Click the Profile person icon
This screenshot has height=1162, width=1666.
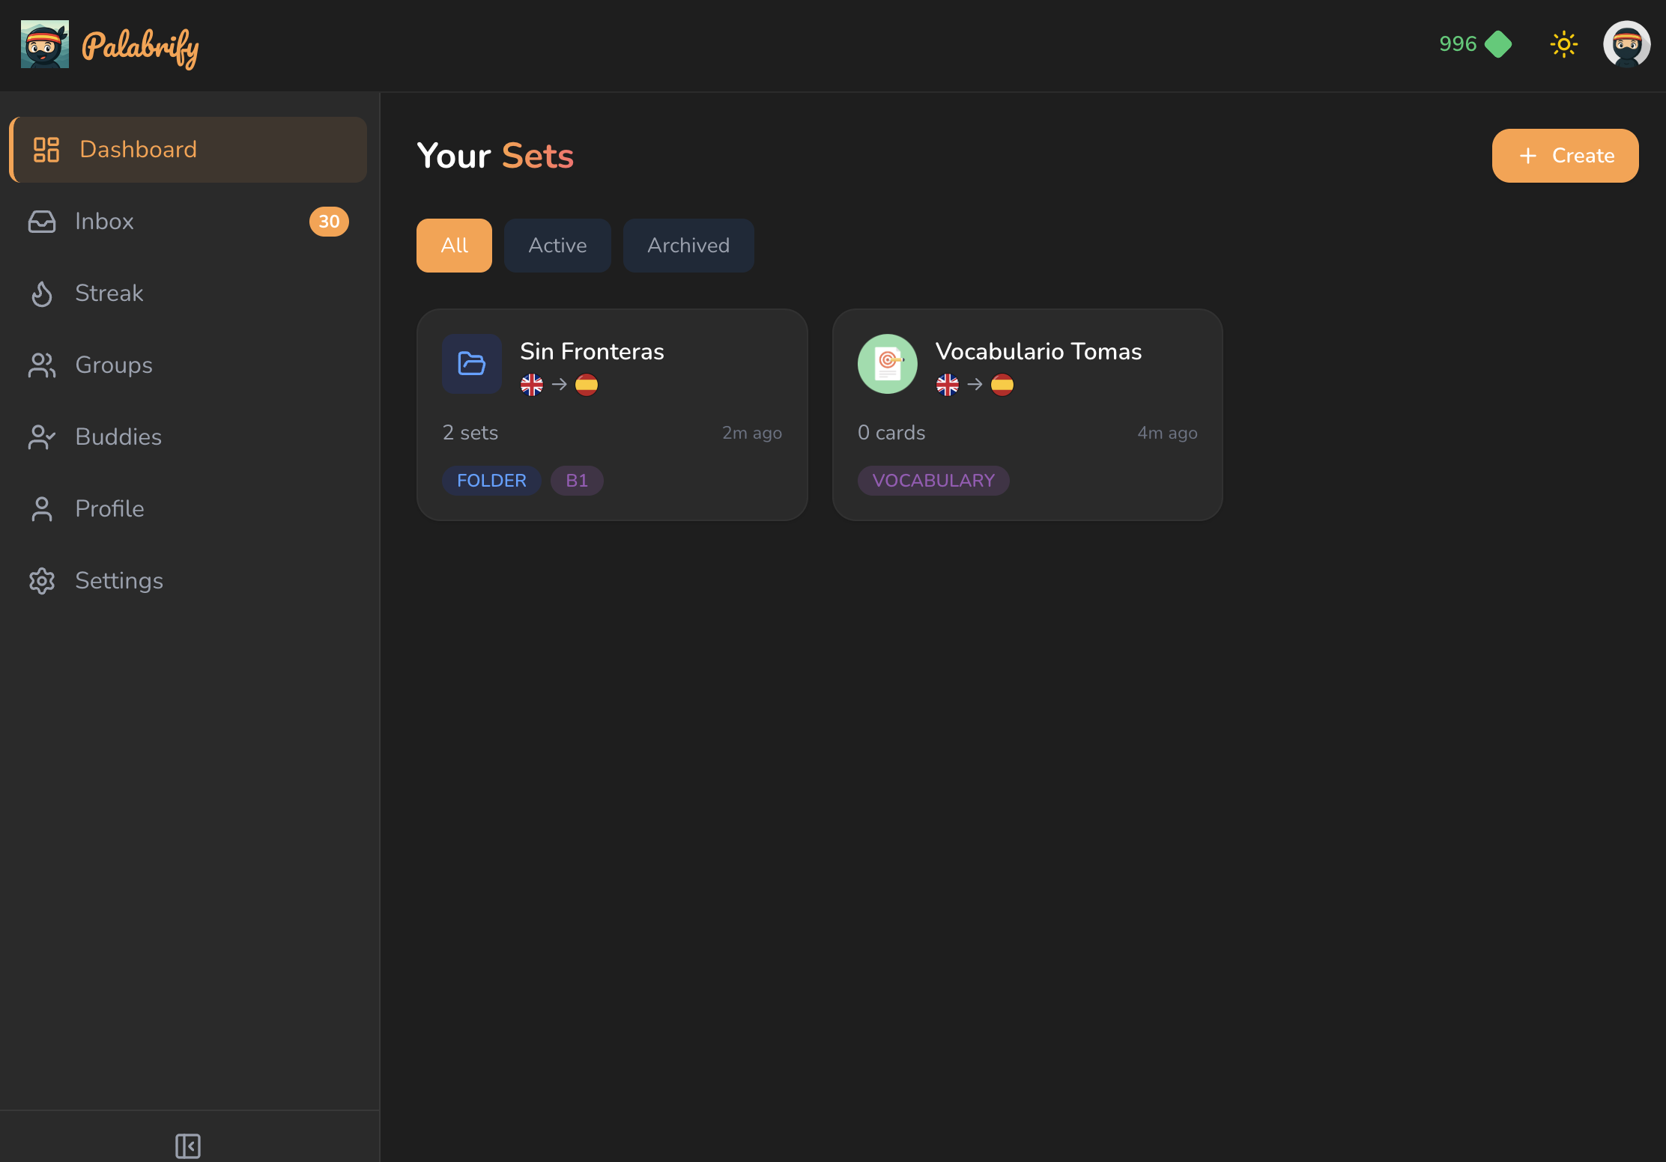pyautogui.click(x=42, y=509)
